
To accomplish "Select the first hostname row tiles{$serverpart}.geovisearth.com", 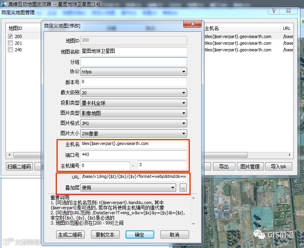I will (x=238, y=36).
